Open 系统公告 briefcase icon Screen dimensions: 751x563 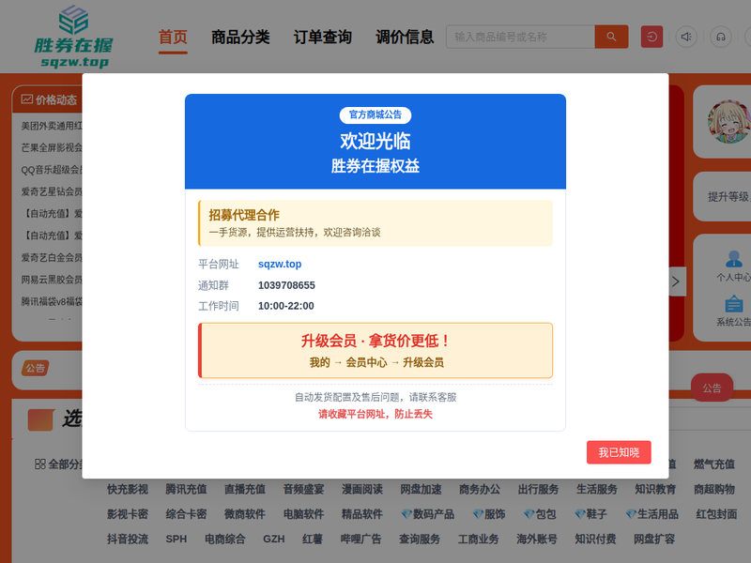[734, 304]
